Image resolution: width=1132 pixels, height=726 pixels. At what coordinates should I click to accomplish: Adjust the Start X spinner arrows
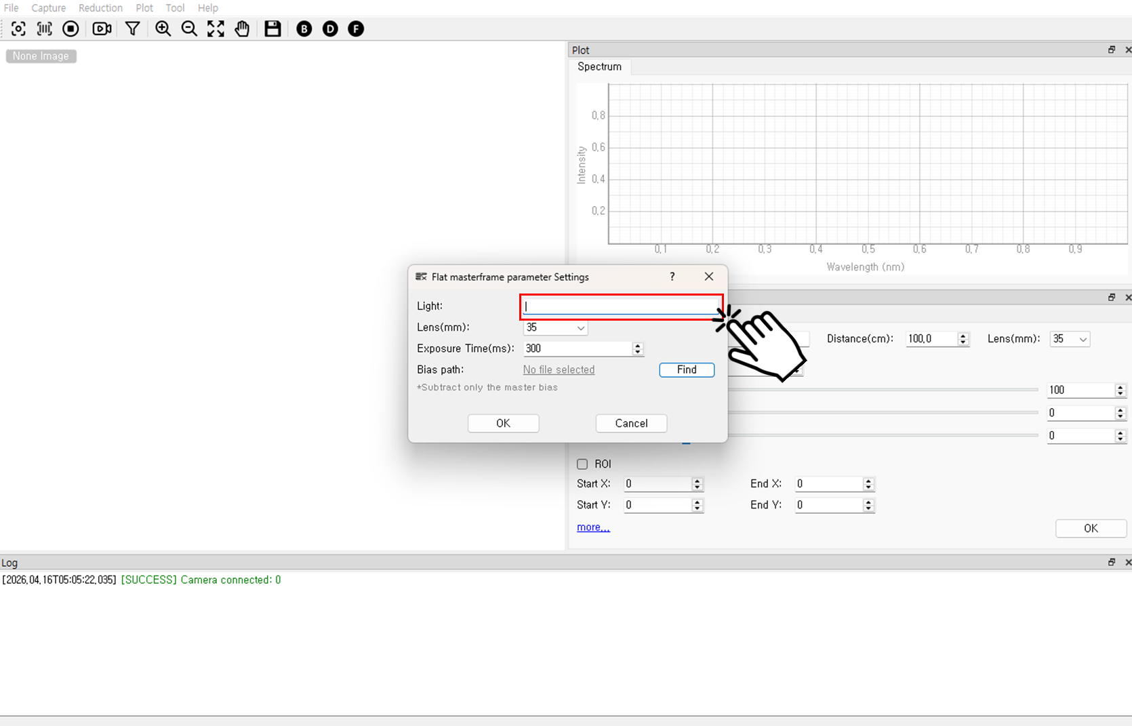[697, 484]
